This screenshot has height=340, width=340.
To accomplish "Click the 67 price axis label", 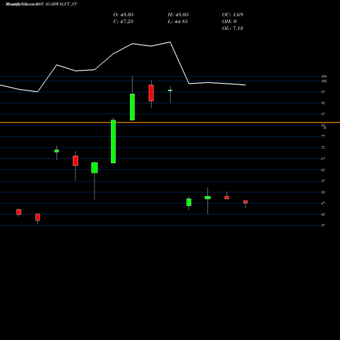I will pyautogui.click(x=323, y=158).
